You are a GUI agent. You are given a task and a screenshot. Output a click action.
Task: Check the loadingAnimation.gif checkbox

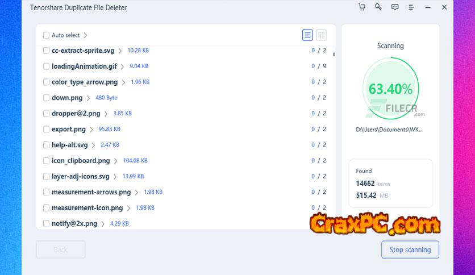coord(46,66)
